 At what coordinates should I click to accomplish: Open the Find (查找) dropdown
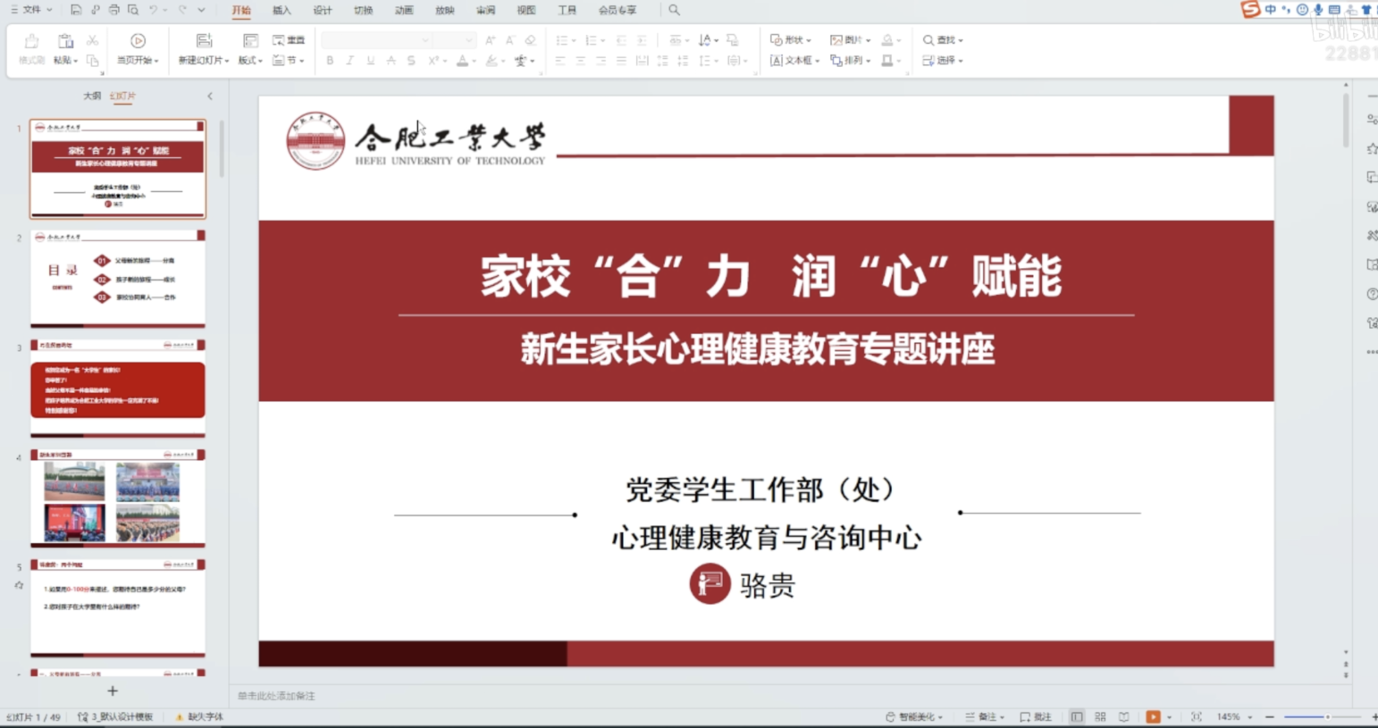coord(943,40)
